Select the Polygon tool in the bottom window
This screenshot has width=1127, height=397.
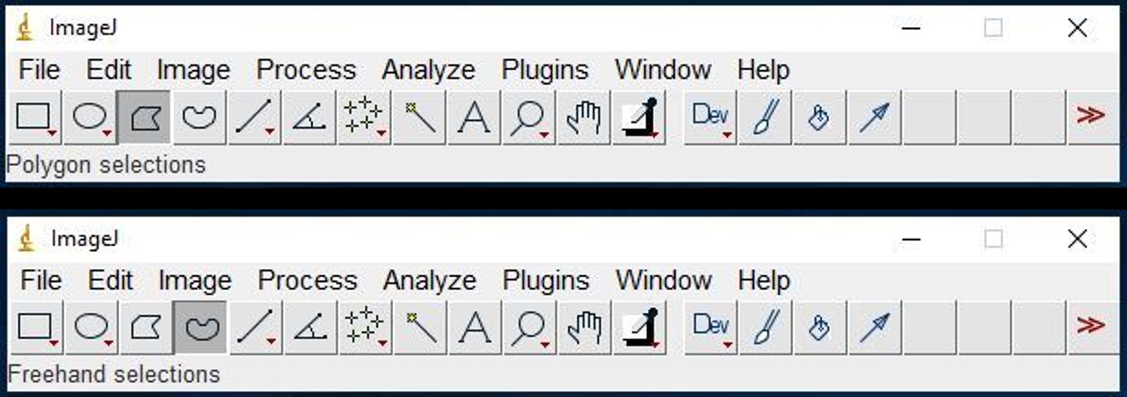[146, 327]
